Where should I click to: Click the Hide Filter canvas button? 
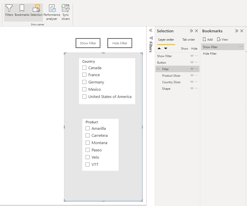pos(120,43)
